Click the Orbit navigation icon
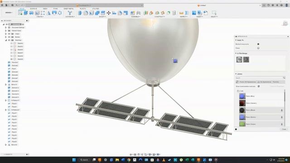290x163 pixels. 131,154
